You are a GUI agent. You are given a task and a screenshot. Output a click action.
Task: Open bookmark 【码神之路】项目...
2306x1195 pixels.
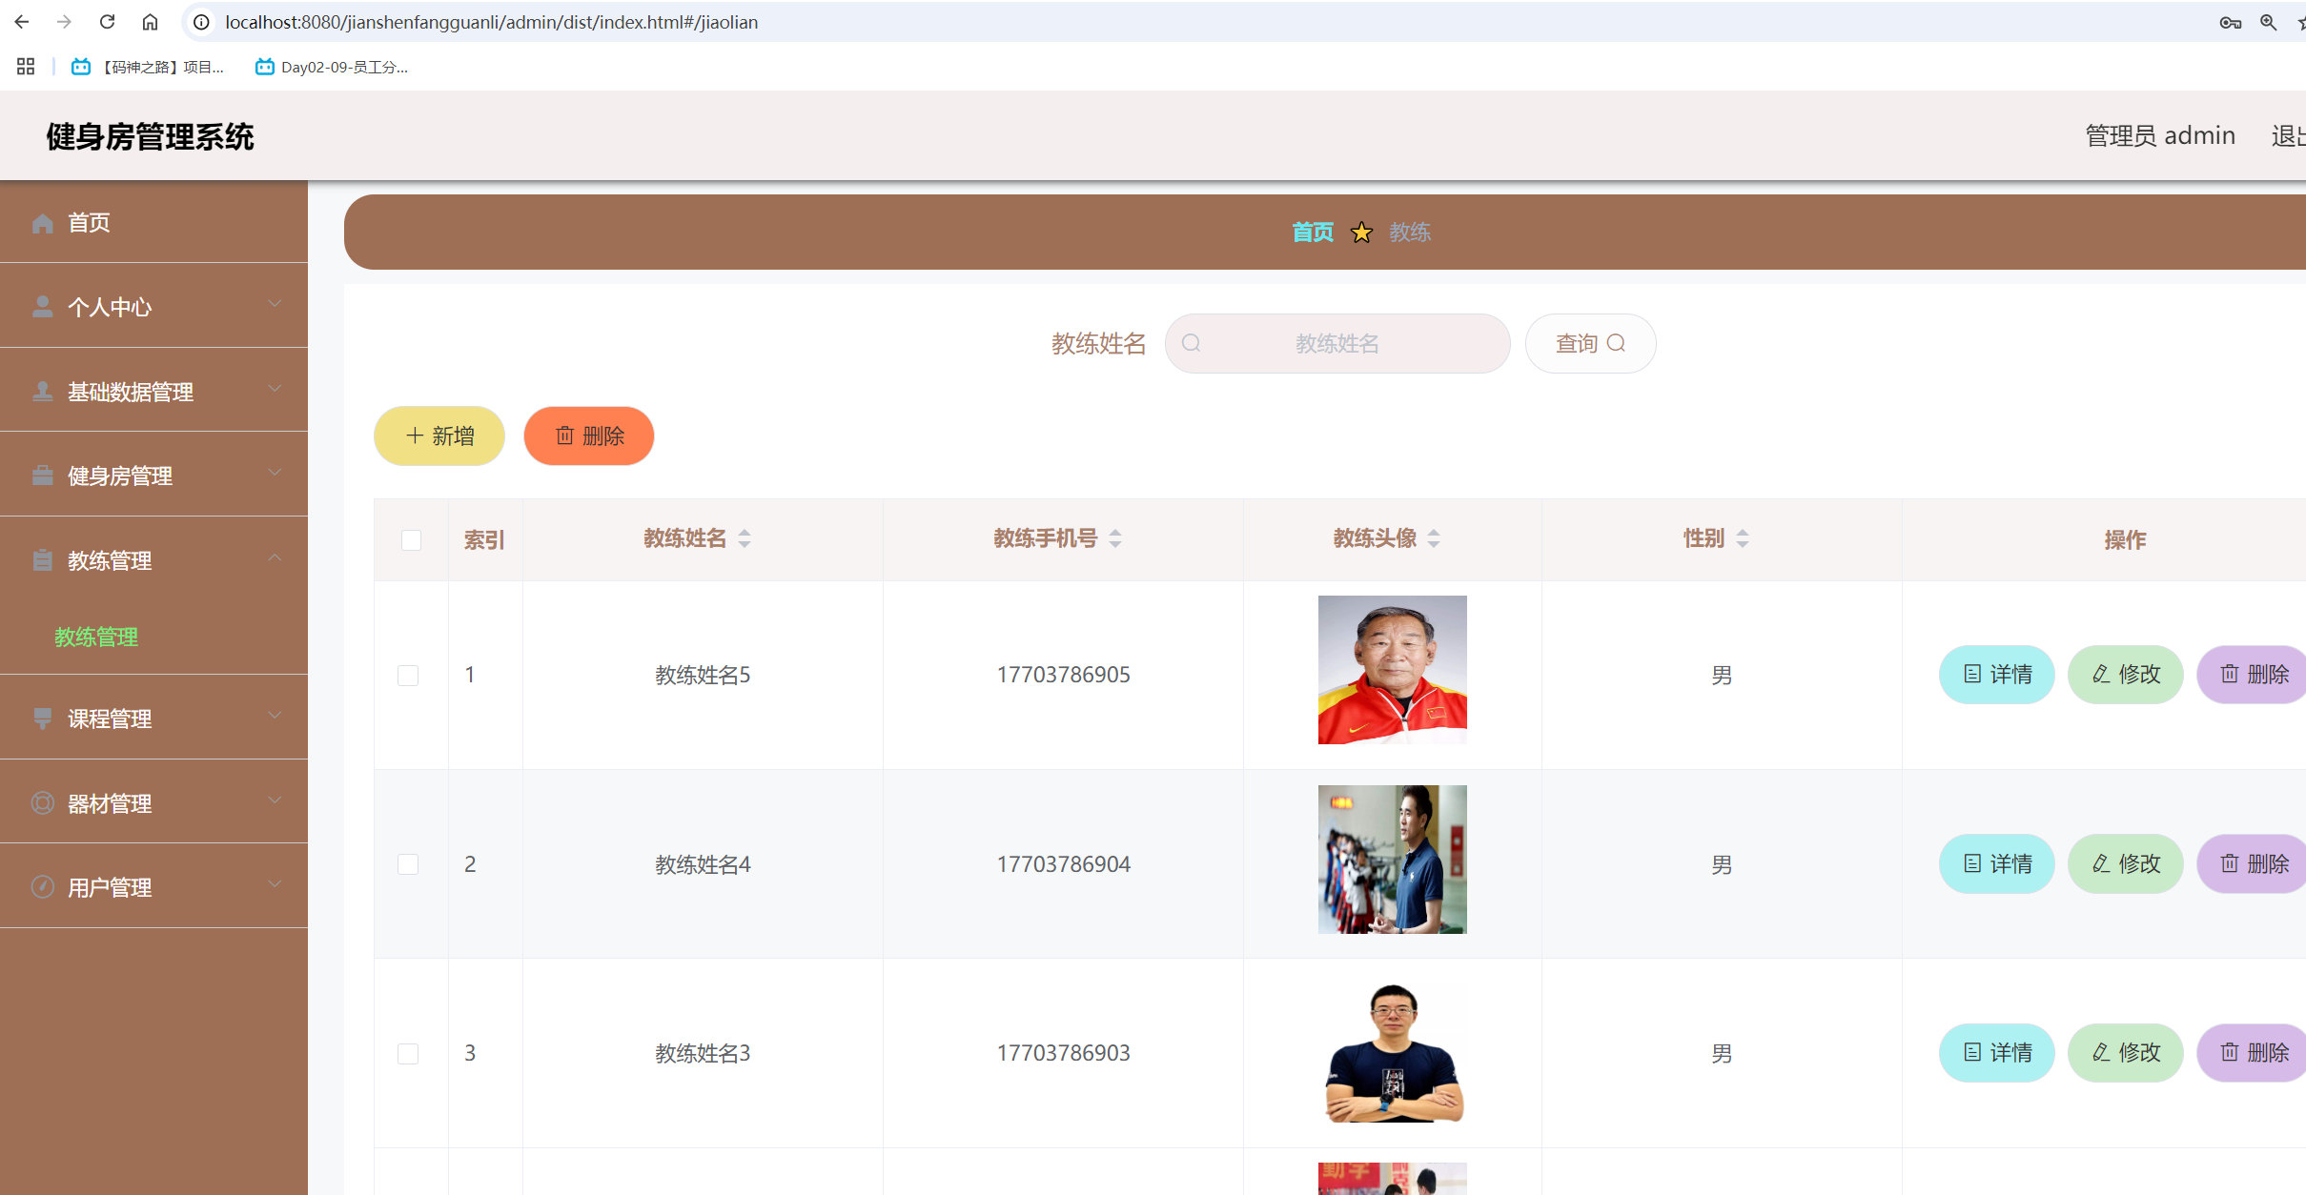(148, 67)
